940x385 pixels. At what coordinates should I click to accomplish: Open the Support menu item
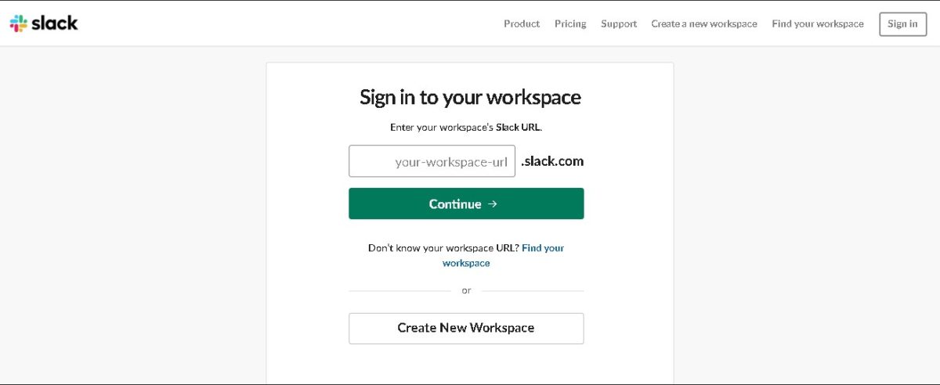pos(618,23)
